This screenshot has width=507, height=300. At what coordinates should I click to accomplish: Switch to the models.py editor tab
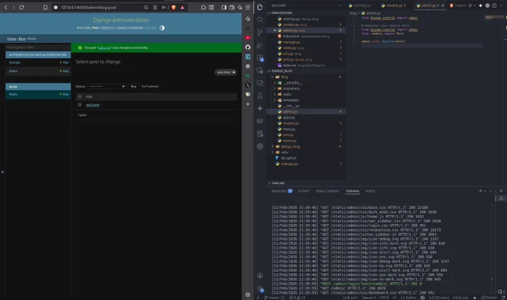click(394, 5)
